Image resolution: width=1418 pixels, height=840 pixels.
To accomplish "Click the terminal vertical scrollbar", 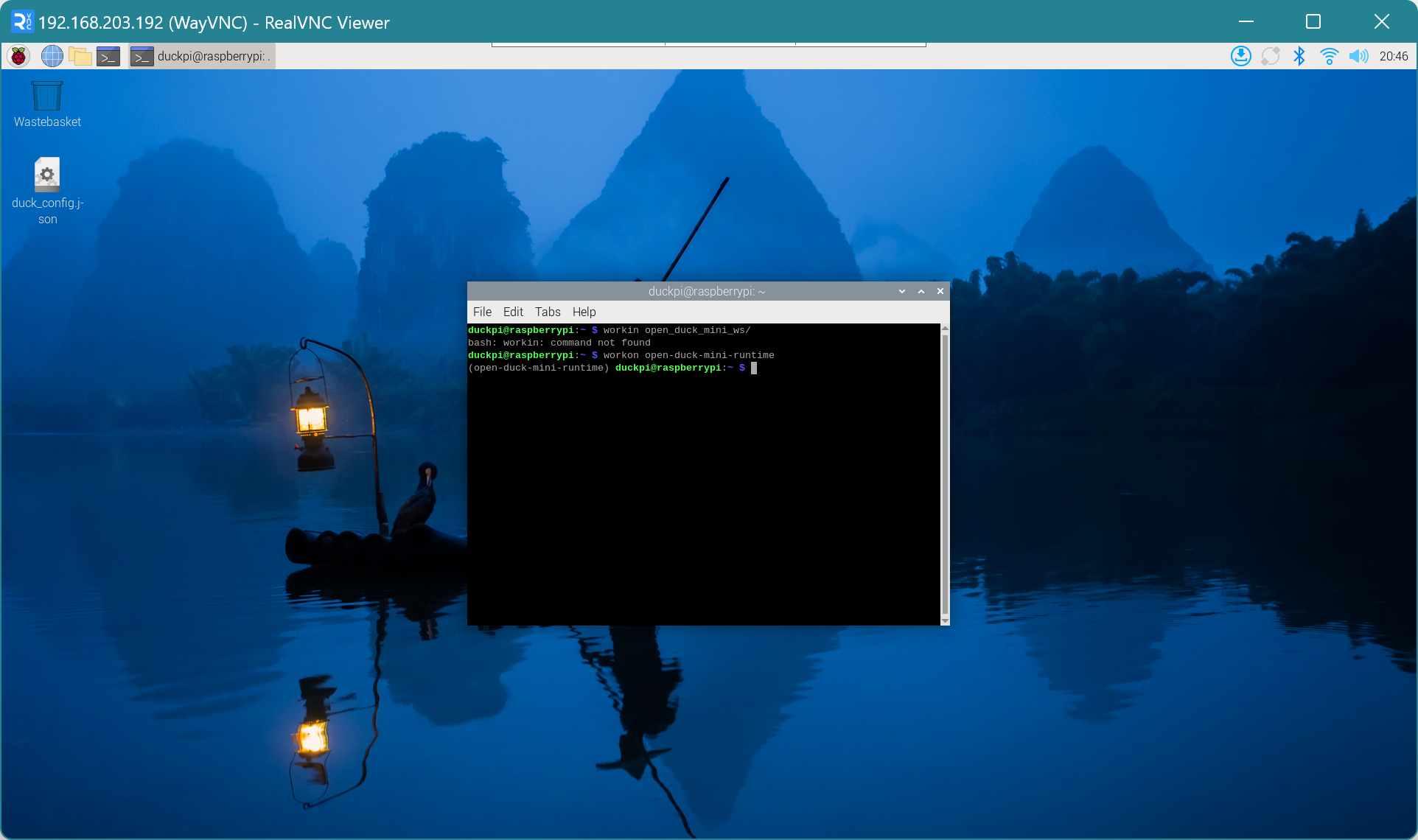I will [945, 472].
